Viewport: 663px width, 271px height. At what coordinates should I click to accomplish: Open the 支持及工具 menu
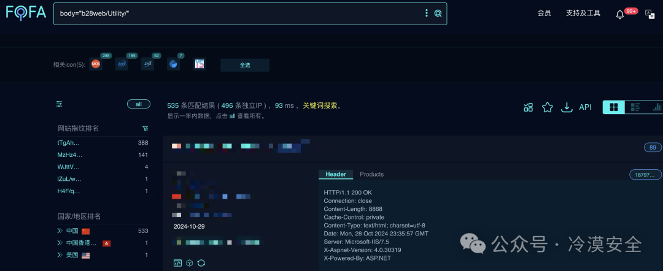click(x=583, y=13)
